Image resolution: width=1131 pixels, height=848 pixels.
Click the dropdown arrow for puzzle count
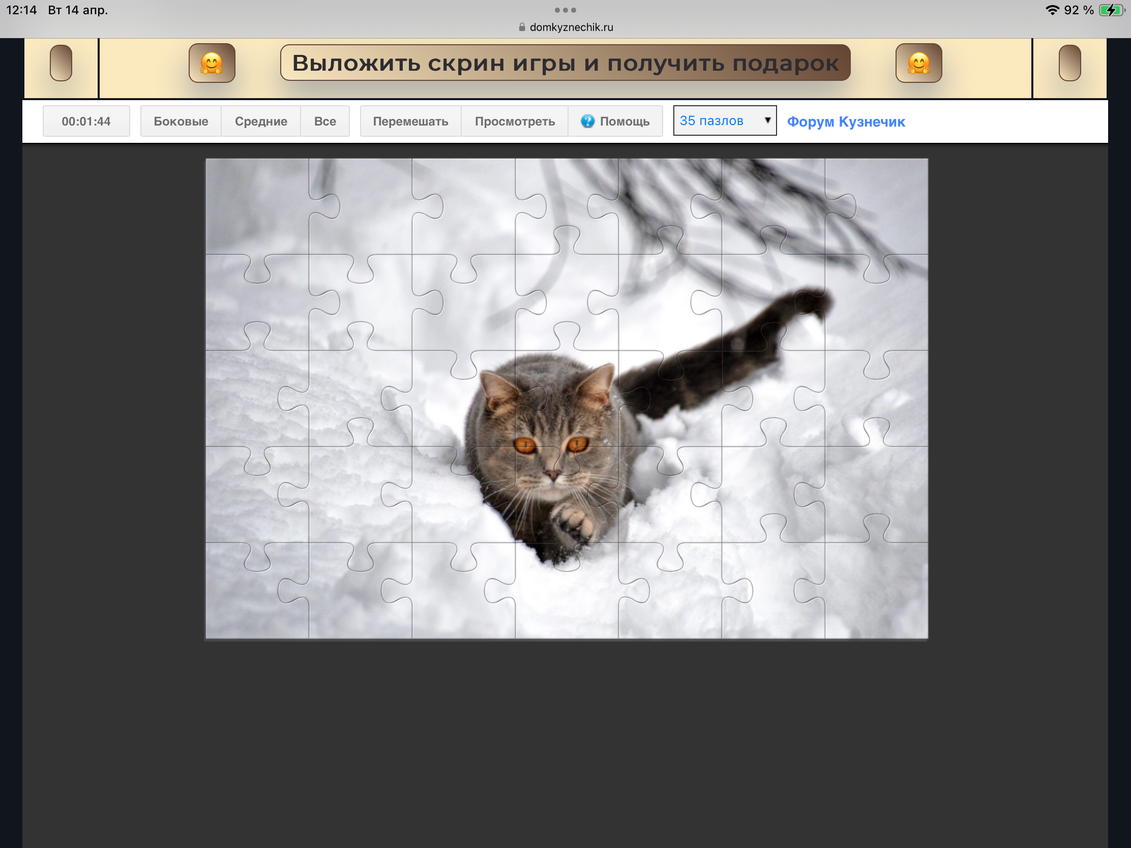pyautogui.click(x=767, y=120)
